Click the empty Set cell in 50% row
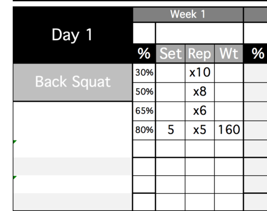 [x=170, y=92]
